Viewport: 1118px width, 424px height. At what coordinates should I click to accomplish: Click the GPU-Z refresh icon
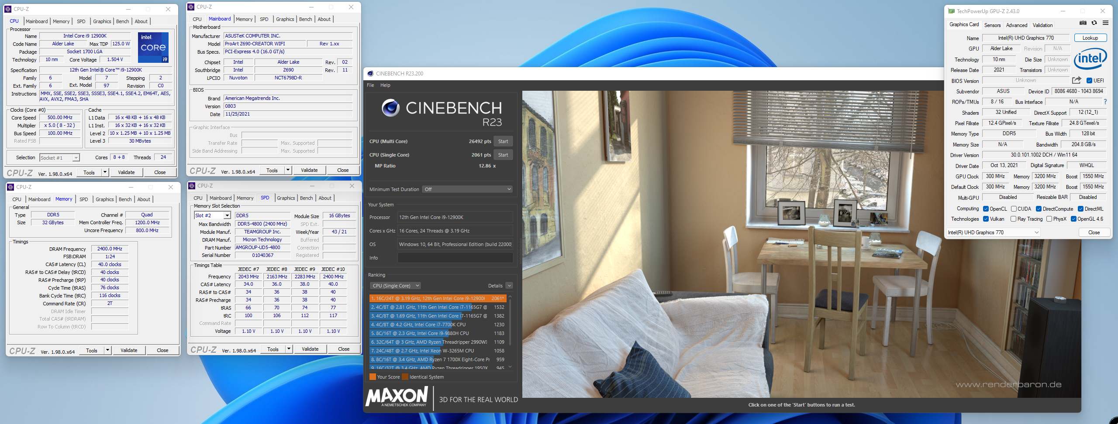[1094, 23]
